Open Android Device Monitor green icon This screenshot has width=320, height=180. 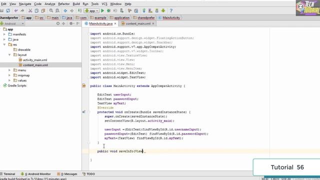[x=163, y=10]
